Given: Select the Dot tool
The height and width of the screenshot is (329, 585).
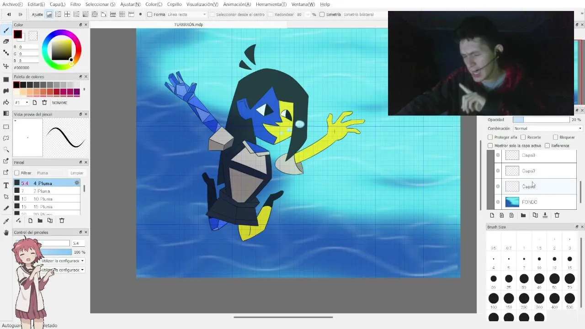Looking at the screenshot, I should pos(6,53).
